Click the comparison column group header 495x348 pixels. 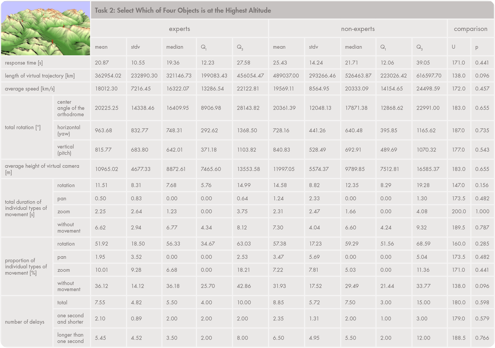pyautogui.click(x=470, y=29)
